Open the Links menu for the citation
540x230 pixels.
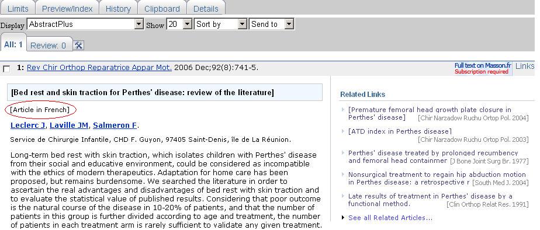525,67
